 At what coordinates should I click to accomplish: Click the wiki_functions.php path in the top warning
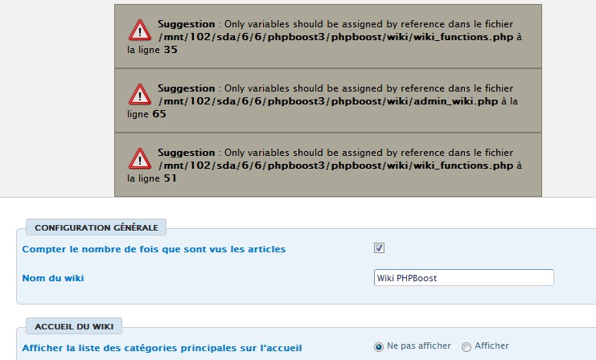click(335, 37)
